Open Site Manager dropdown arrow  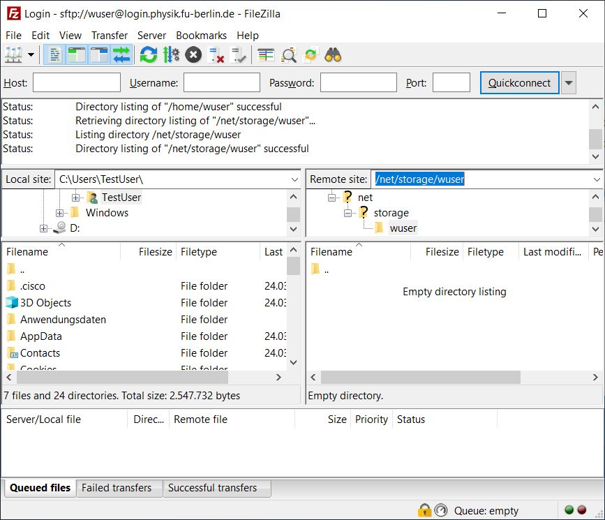(x=31, y=55)
